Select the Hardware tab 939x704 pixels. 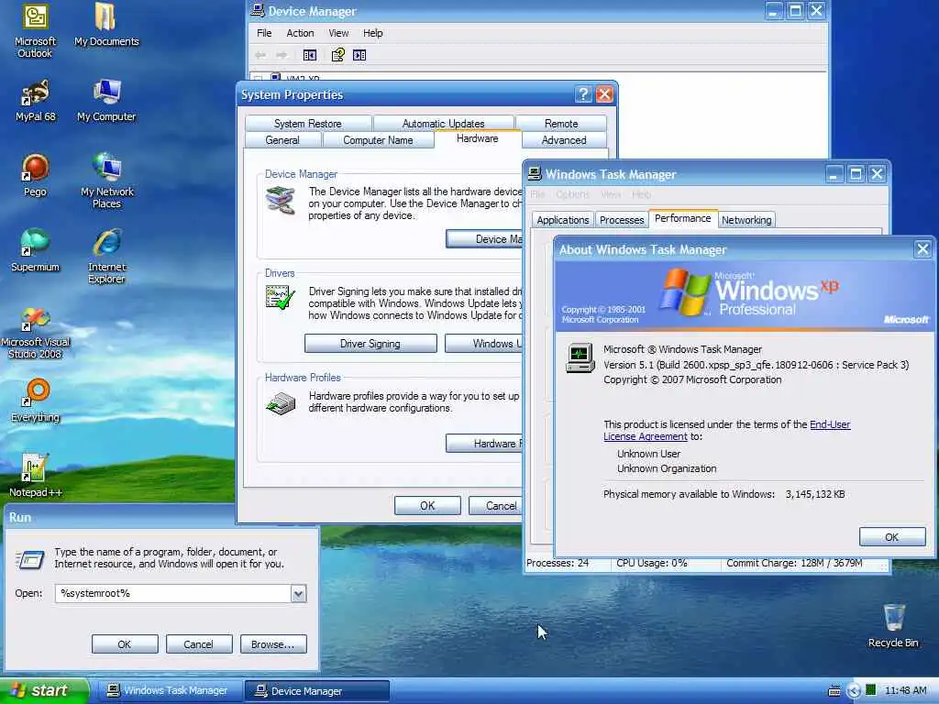(x=477, y=139)
